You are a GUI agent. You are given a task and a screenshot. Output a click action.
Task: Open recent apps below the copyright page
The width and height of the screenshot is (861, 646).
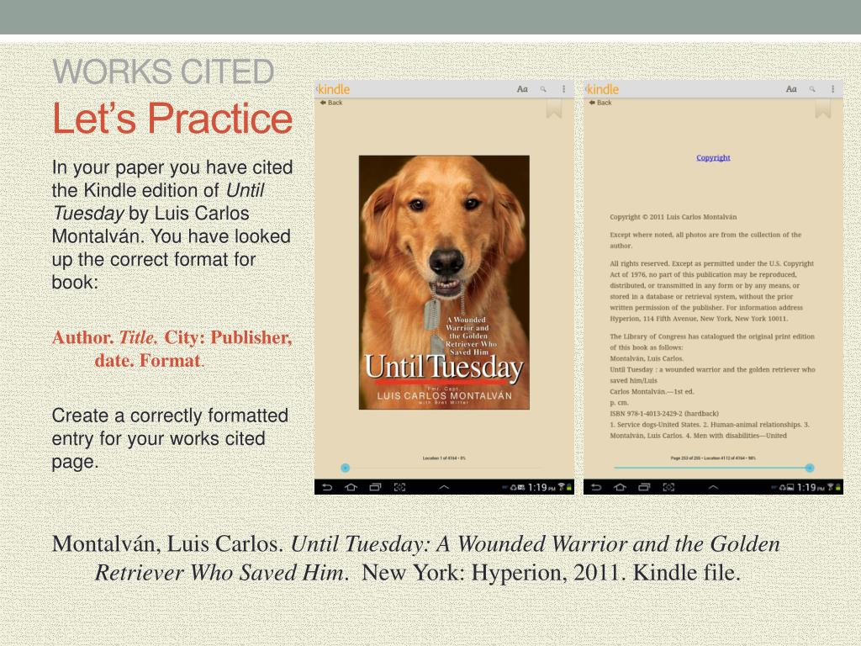point(644,487)
